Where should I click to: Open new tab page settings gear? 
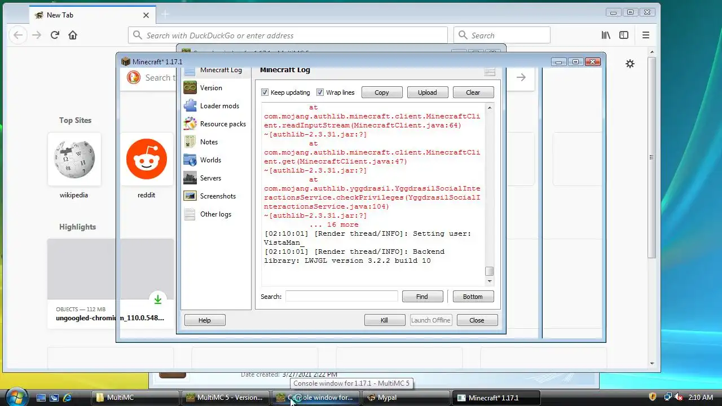pos(630,64)
